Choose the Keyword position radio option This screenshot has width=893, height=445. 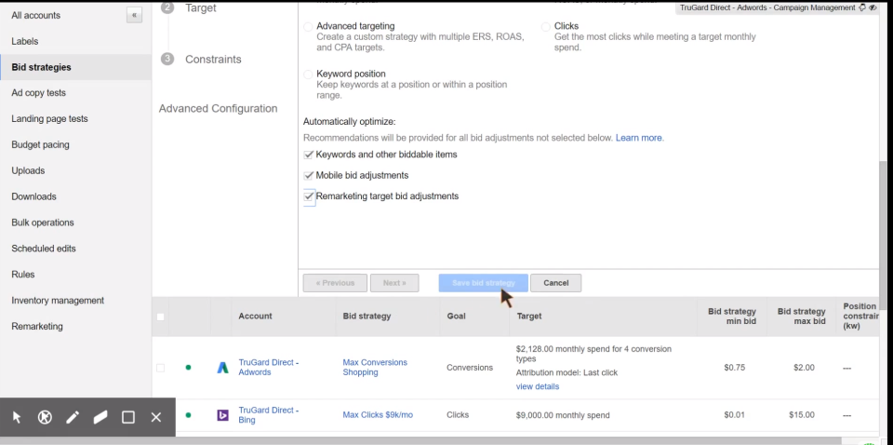tap(309, 74)
